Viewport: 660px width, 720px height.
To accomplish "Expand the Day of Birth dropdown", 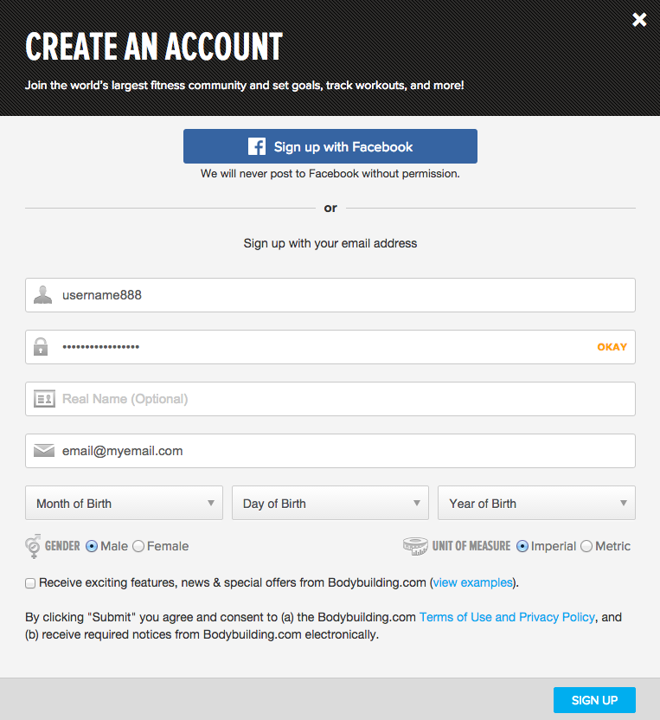I will (x=330, y=503).
